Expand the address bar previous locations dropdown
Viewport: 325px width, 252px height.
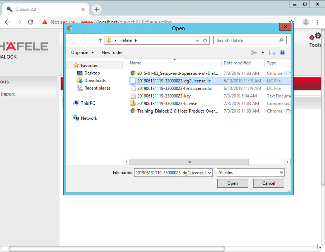[197, 40]
